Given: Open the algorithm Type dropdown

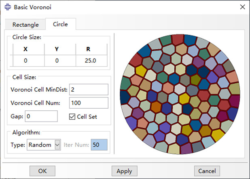Looking at the screenshot, I should click(x=44, y=145).
